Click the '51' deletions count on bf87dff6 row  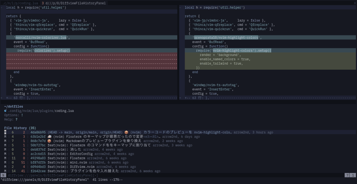(23, 163)
